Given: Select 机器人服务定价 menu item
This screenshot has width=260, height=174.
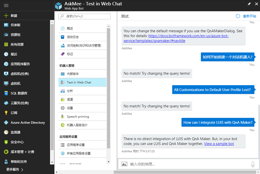Looking at the screenshot, I should tap(83, 125).
